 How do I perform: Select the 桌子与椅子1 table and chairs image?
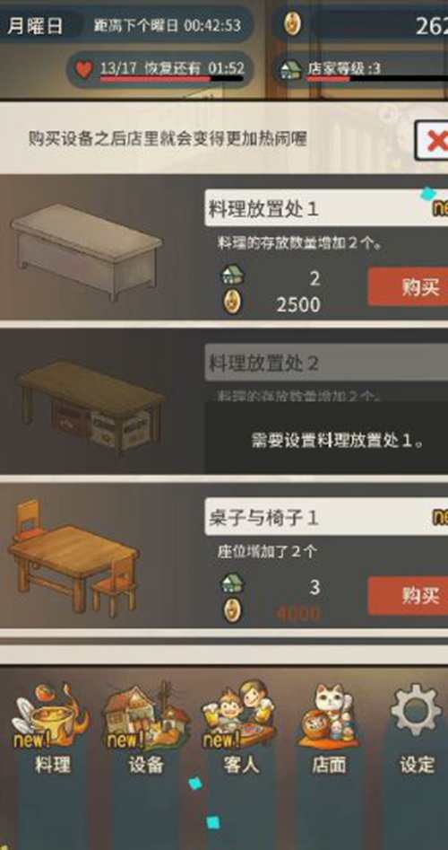pos(73,558)
